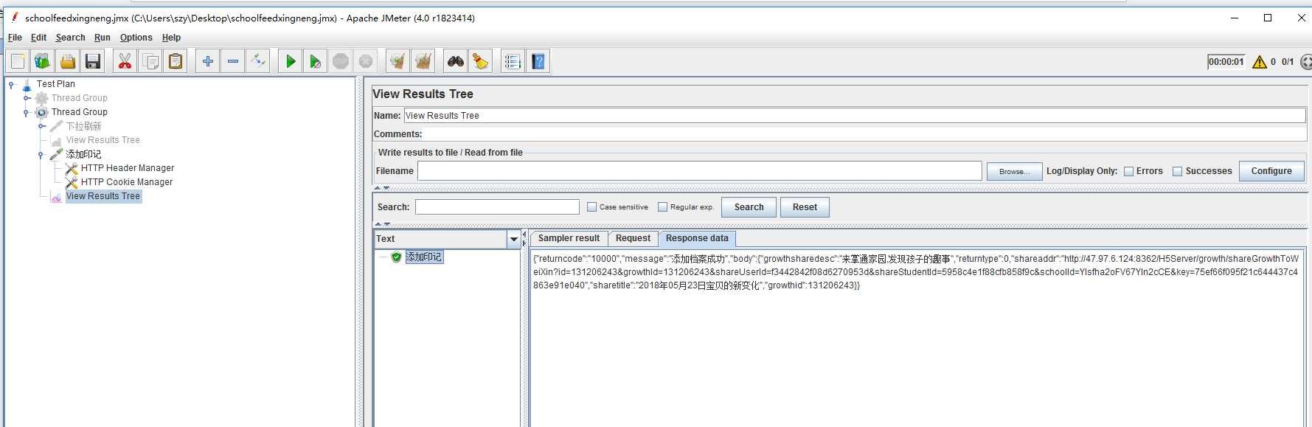Click the JMeter feather app icon

pos(14,18)
